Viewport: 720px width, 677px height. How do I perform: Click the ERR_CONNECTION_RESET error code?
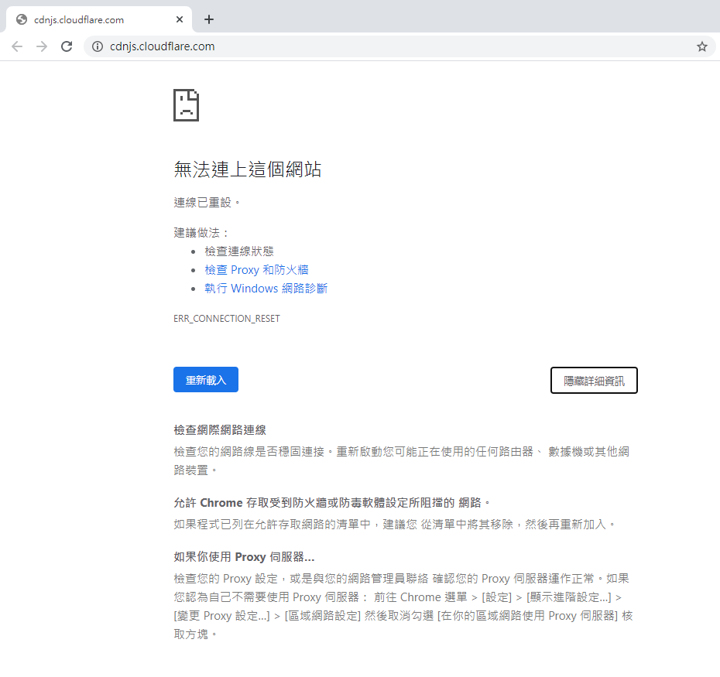pyautogui.click(x=227, y=319)
